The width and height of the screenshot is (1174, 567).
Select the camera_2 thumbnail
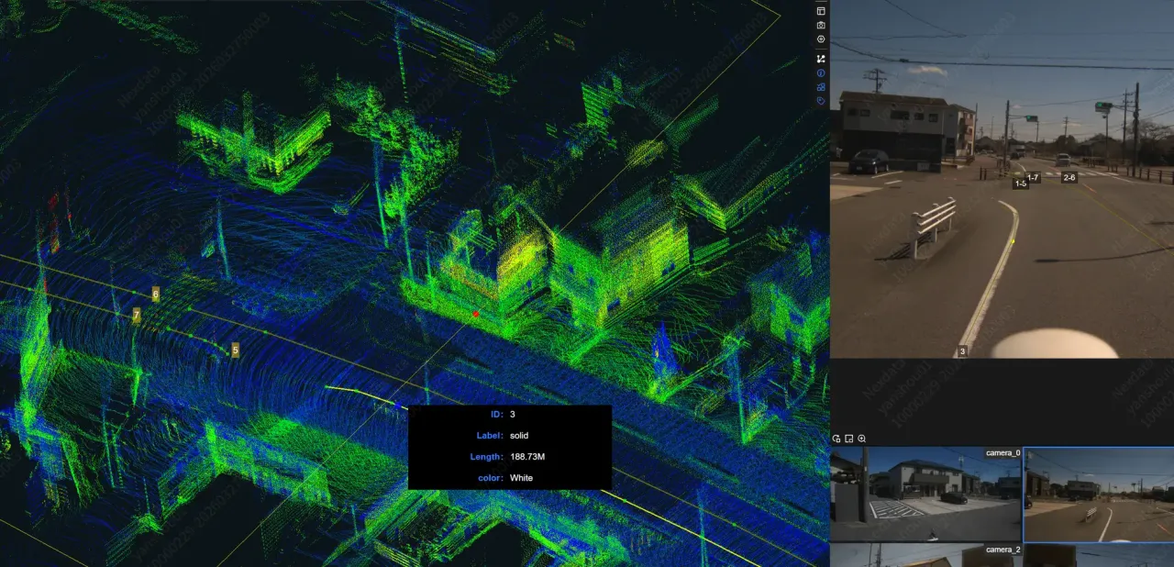click(925, 555)
